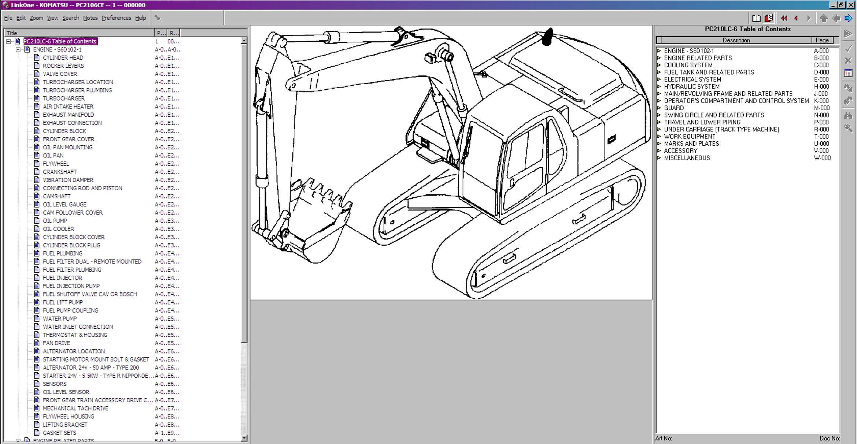The height and width of the screenshot is (444, 857).
Task: Open the Search menu
Action: [70, 18]
